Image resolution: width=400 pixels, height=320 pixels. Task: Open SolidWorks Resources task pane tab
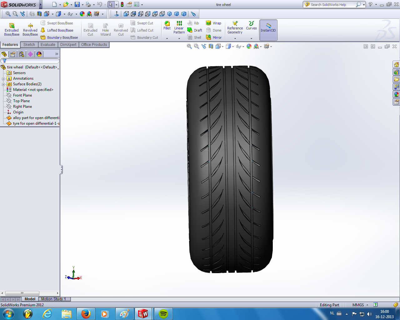coord(396,65)
